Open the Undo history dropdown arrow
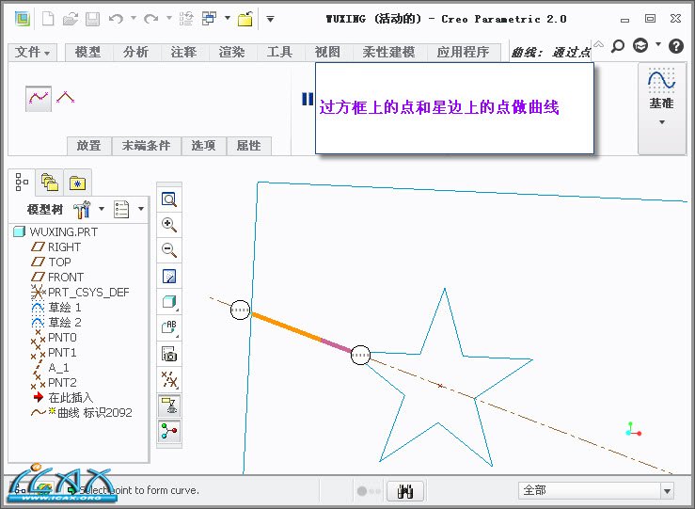This screenshot has width=695, height=509. pos(134,18)
